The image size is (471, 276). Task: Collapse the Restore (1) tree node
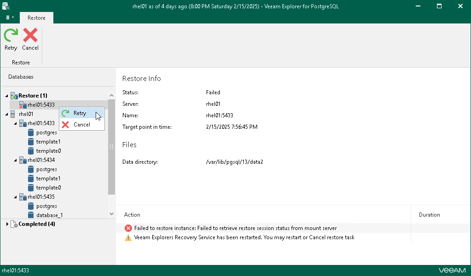6,96
